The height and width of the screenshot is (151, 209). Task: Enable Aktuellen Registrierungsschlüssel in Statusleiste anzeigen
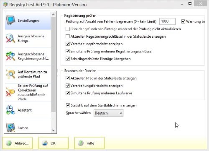[68, 36]
